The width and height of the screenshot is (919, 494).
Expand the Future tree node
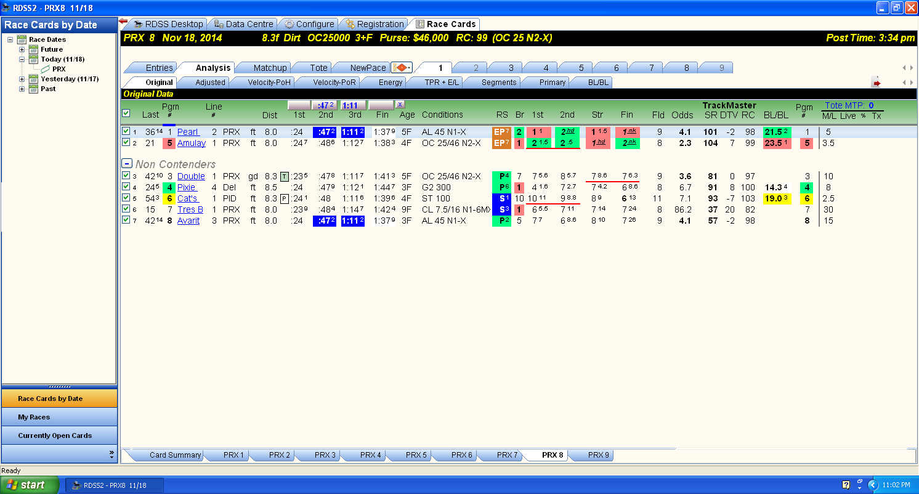click(22, 49)
